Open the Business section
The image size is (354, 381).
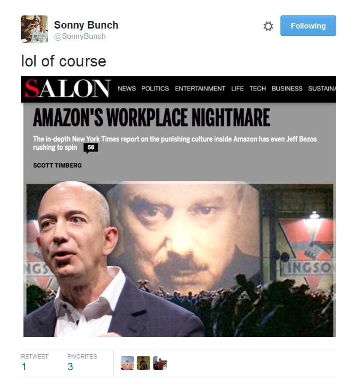[287, 88]
